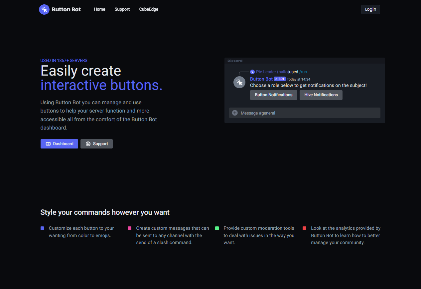Click the green square beside the moderation tools text
This screenshot has height=289, width=421.
pos(217,228)
